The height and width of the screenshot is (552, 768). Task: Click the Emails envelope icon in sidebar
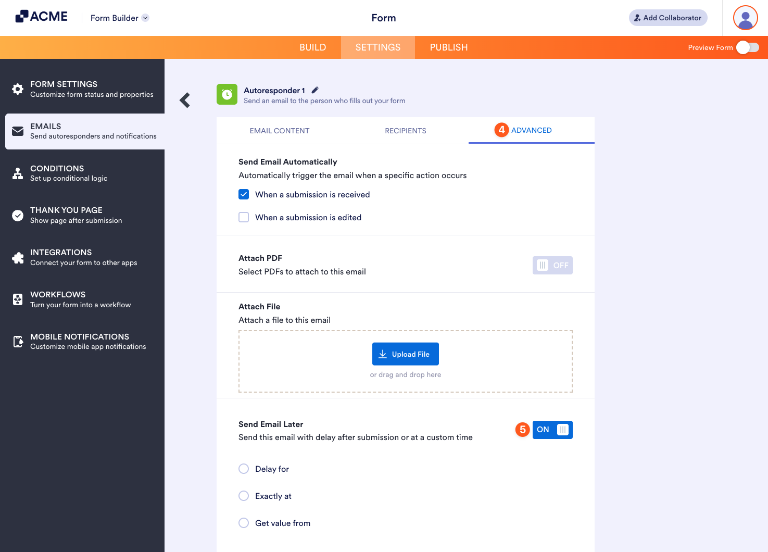[18, 131]
